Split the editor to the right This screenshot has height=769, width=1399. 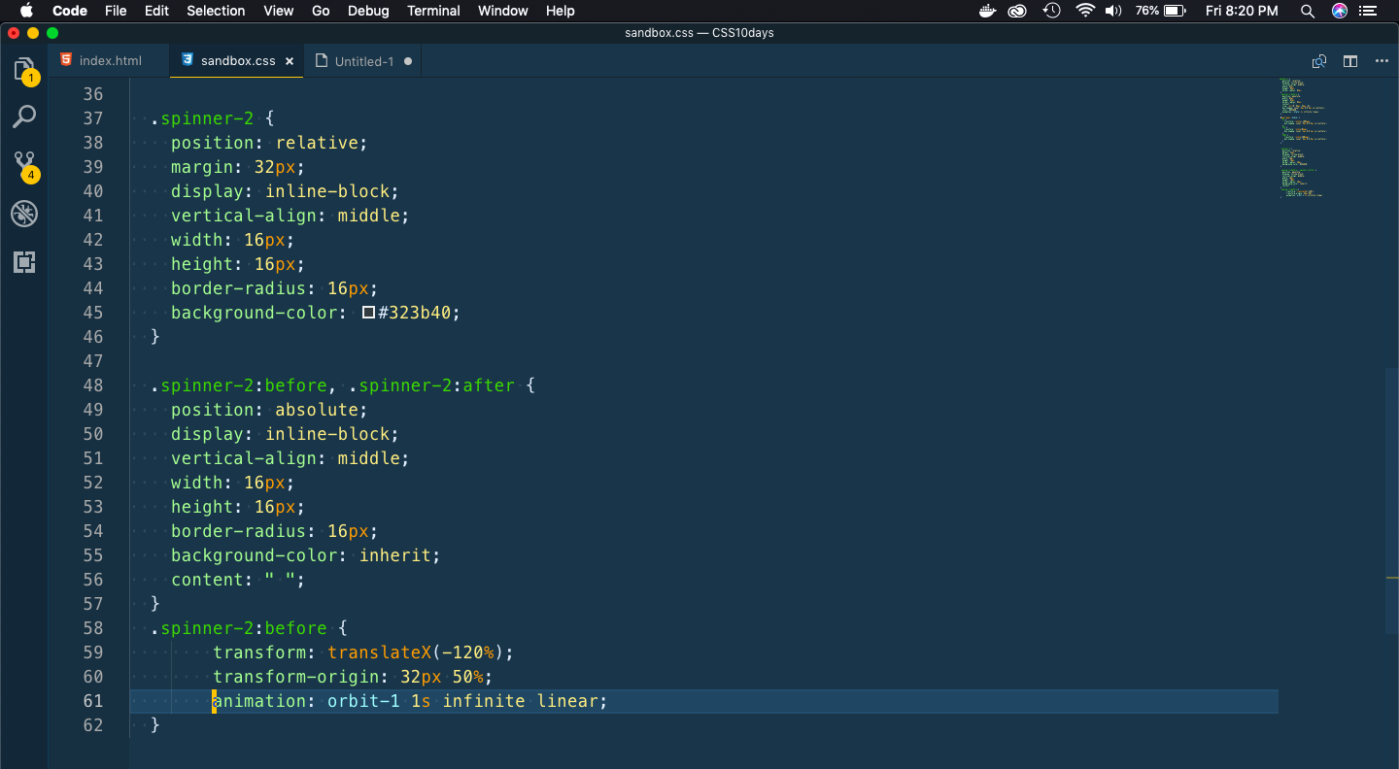point(1350,61)
